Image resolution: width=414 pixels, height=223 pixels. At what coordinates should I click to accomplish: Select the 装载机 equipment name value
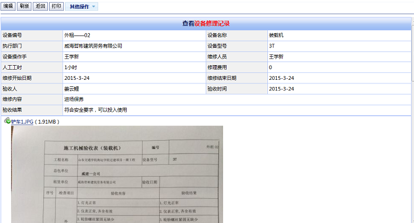click(276, 35)
